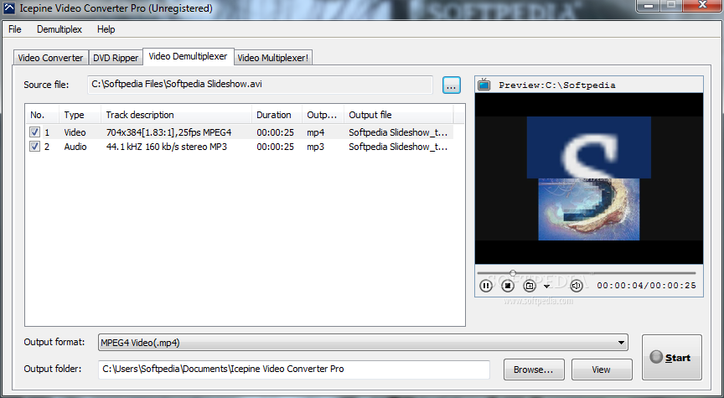Click the TV preview icon
Viewport: 724px width, 398px height.
484,85
